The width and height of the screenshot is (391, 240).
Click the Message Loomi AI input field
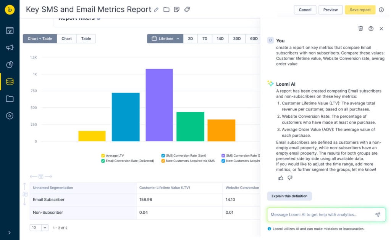tap(319, 214)
